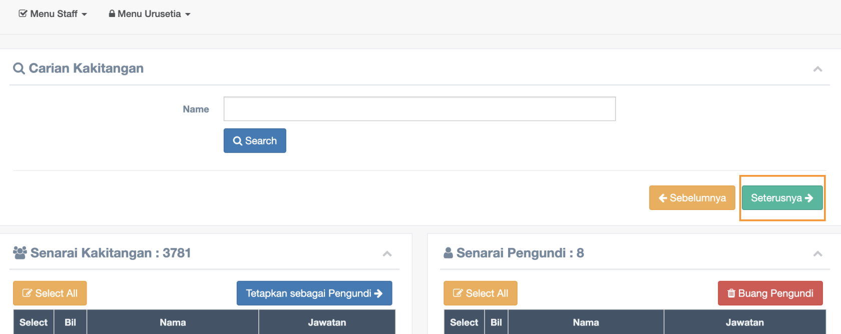Collapse the Senarai Pengundi panel
Screen dimensions: 841x334
point(817,254)
